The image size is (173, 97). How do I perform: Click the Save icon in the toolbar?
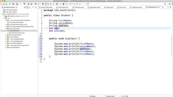pos(4,4)
